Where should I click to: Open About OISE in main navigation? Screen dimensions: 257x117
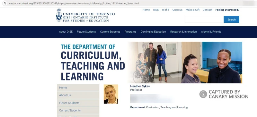(66, 32)
